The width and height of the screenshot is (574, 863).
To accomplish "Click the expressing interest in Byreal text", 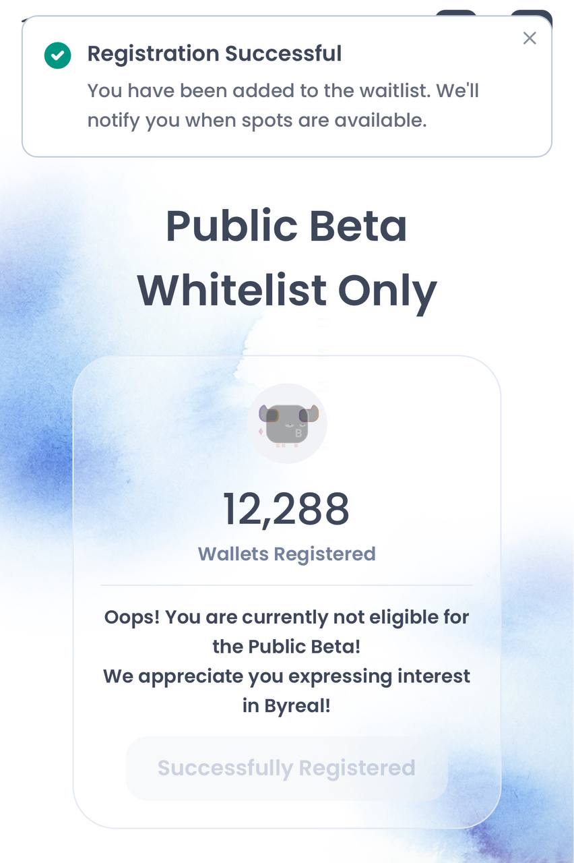I will pos(287,691).
